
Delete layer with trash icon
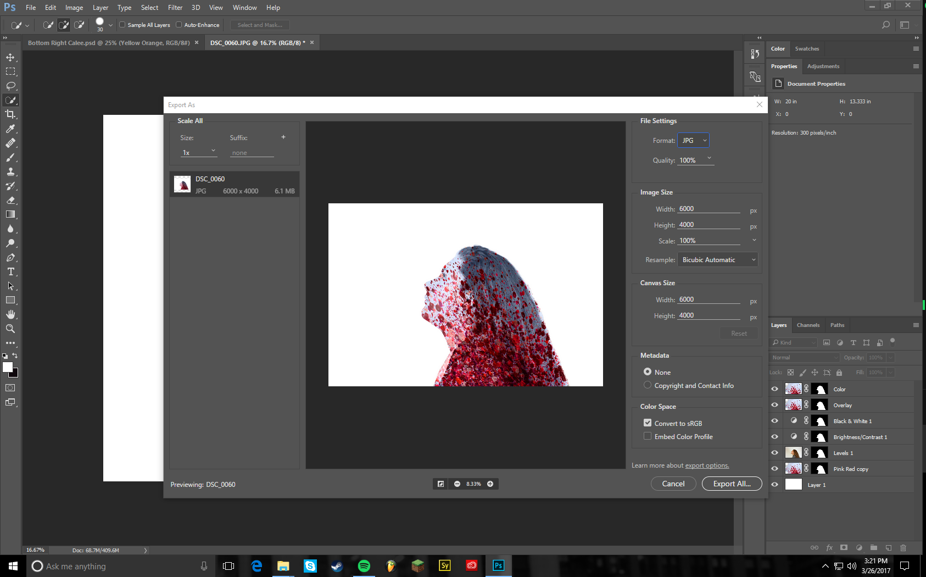903,548
